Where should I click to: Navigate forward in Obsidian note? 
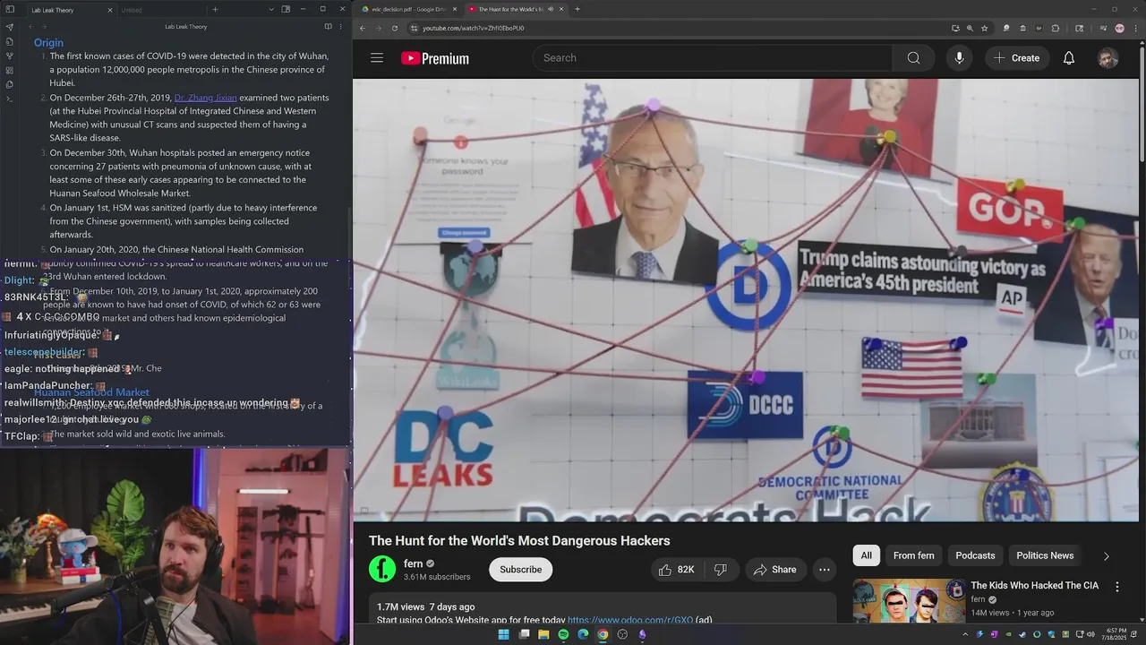tap(44, 27)
